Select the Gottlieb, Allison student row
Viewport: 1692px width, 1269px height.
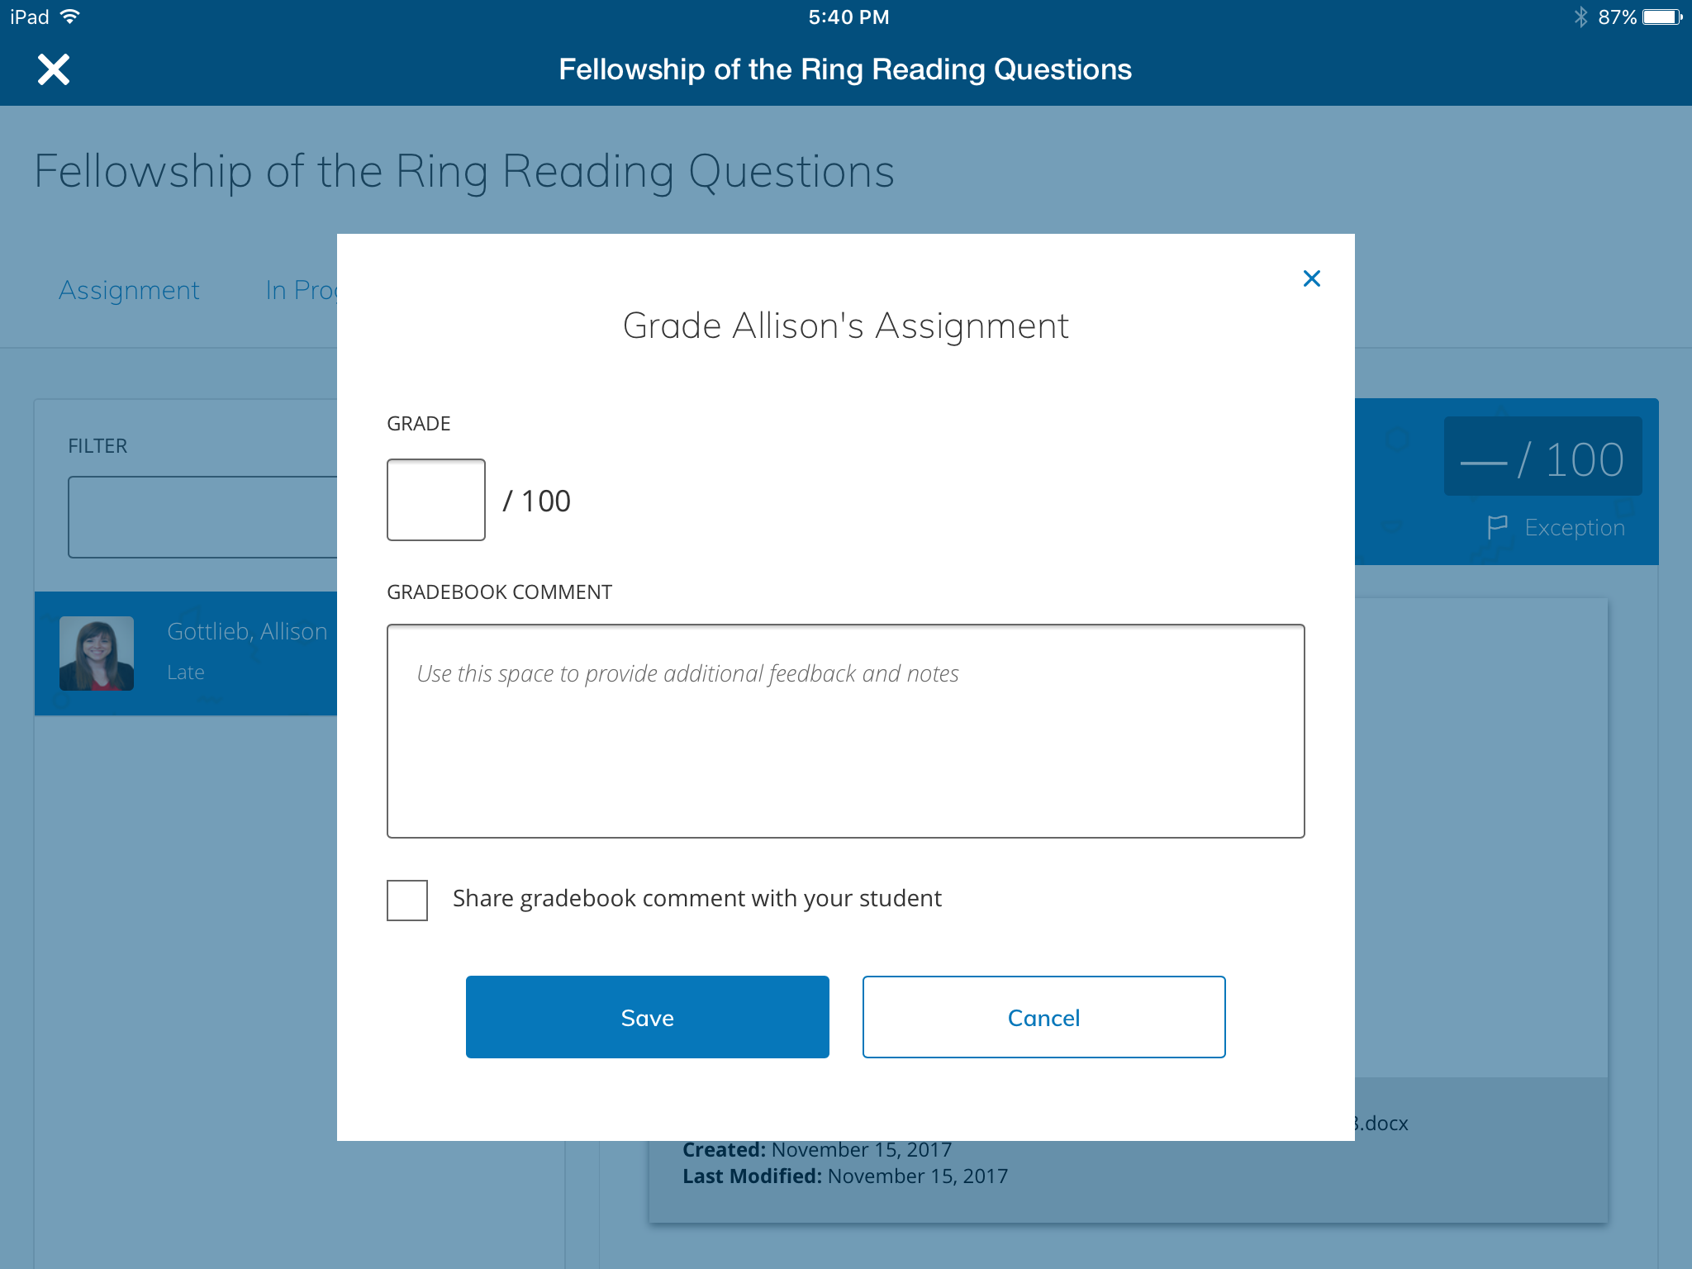(248, 653)
